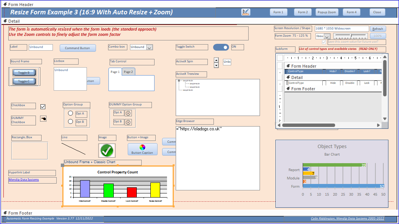
Task: Click the circled X beside DUMMY Opt A
Action: (x=128, y=113)
